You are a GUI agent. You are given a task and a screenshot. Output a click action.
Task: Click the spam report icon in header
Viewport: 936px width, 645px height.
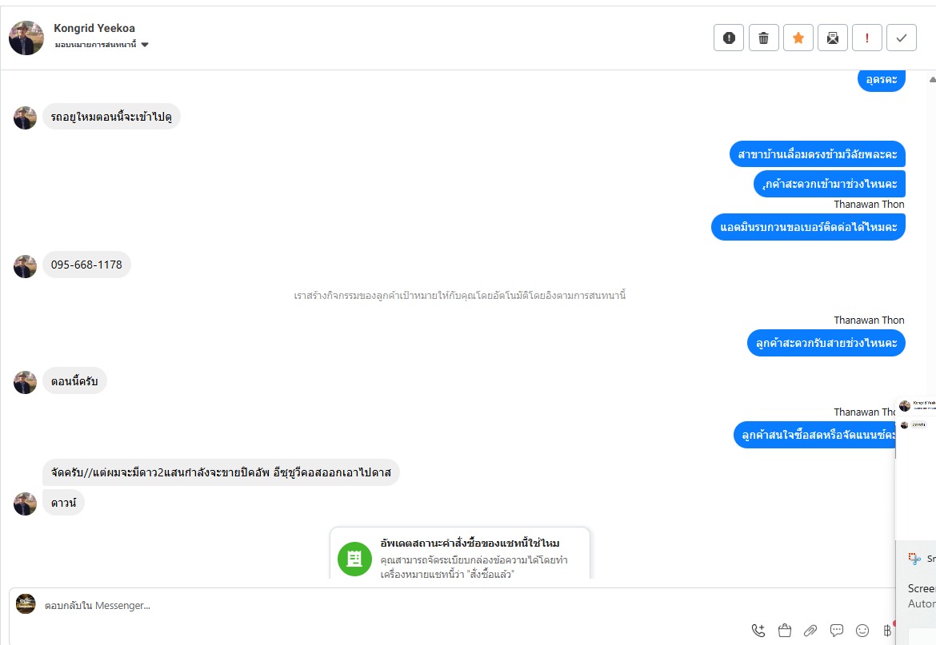point(728,38)
